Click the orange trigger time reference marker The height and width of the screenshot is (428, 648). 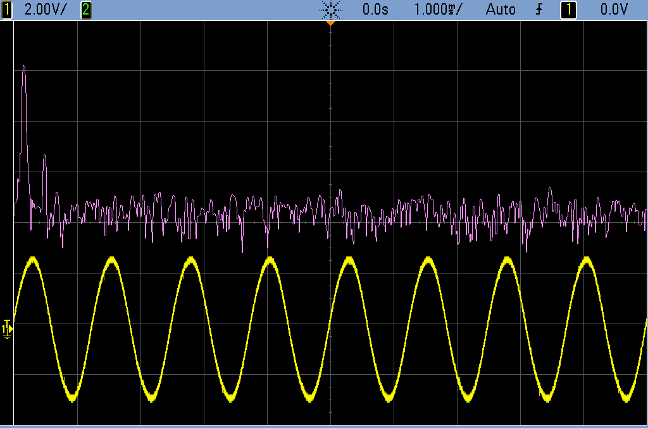coord(330,23)
